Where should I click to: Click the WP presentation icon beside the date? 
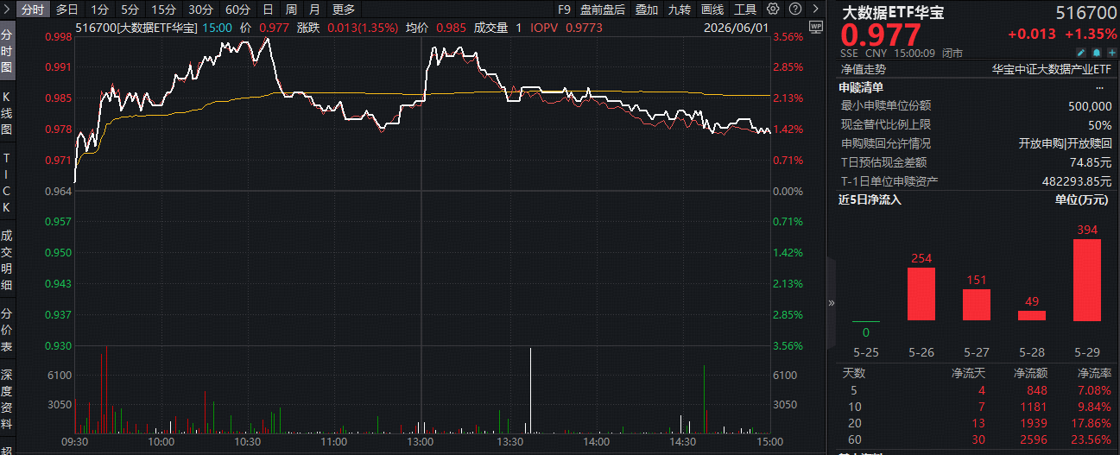pyautogui.click(x=816, y=28)
